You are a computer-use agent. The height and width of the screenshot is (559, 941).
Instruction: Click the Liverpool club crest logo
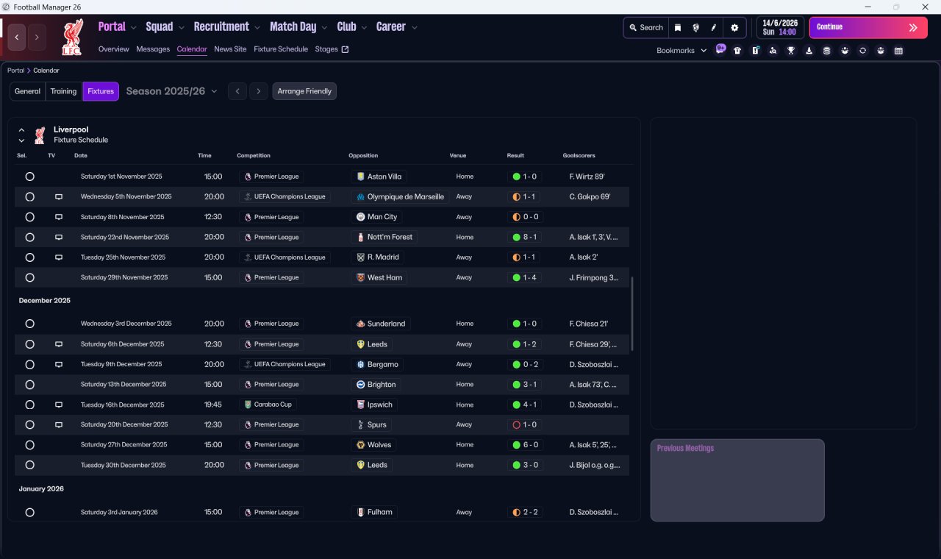[x=72, y=38]
